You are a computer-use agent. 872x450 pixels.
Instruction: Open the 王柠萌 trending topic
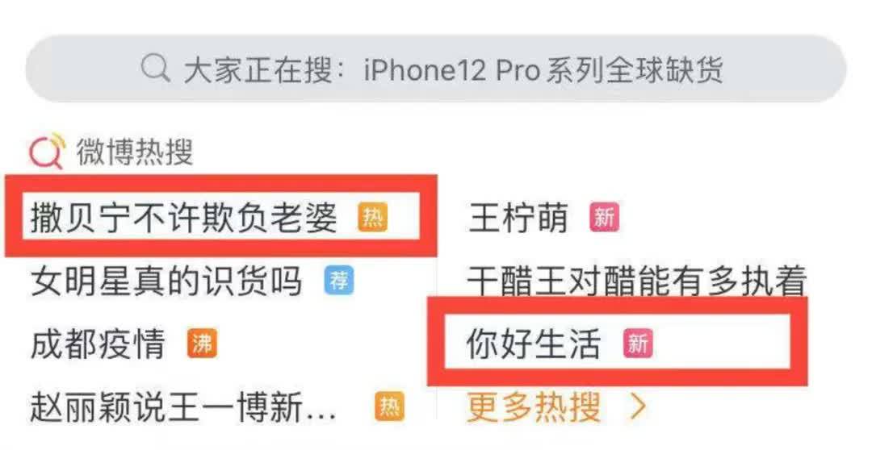518,217
